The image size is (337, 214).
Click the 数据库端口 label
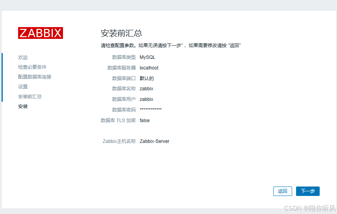pos(124,78)
